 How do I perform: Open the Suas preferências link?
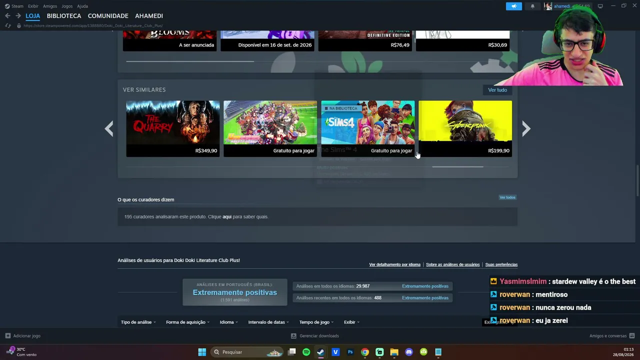coord(501,264)
